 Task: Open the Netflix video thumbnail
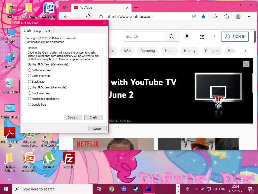114,144
